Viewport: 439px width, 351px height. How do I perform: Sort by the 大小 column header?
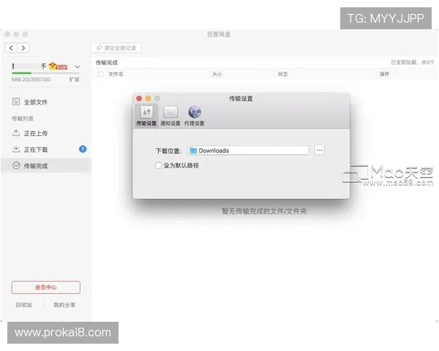217,74
